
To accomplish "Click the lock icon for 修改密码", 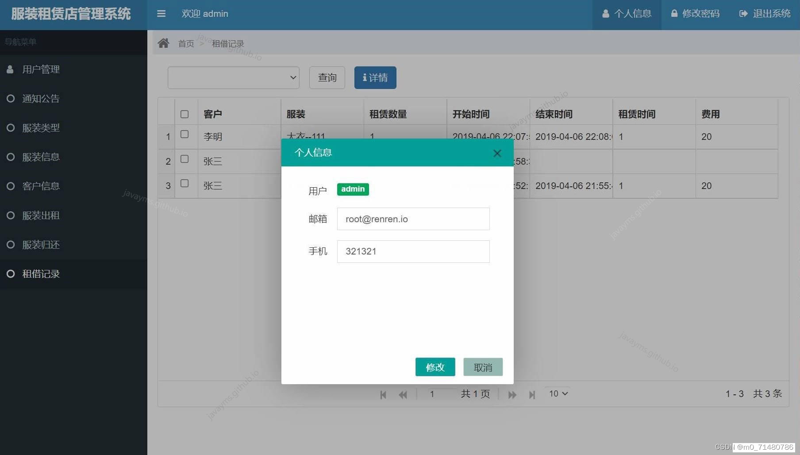I will click(x=674, y=13).
